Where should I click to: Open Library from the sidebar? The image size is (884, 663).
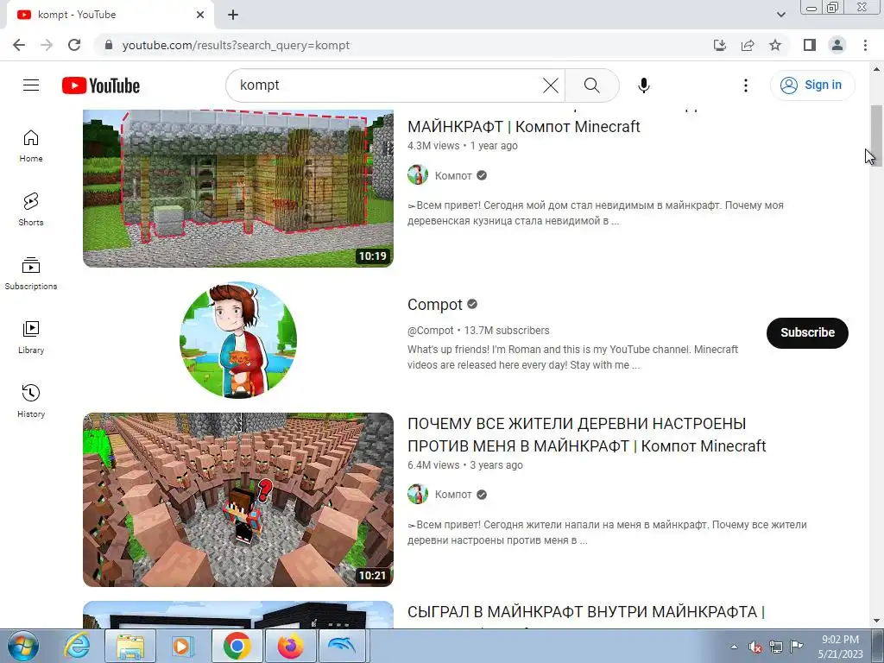pyautogui.click(x=31, y=338)
